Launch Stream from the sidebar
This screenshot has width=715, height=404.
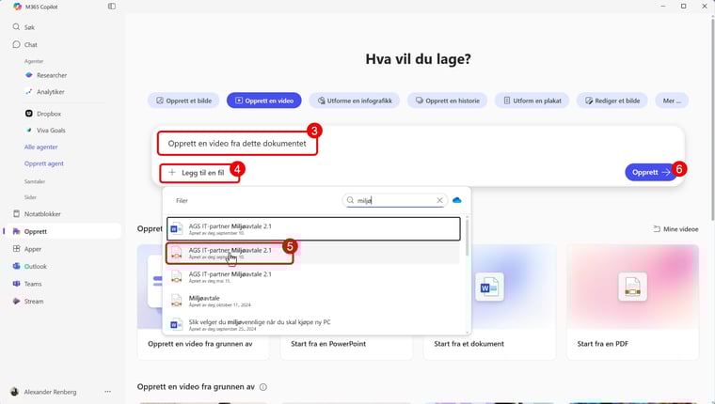click(x=28, y=301)
